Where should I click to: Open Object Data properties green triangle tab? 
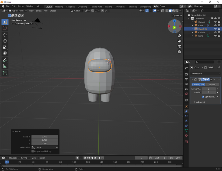click(186, 130)
